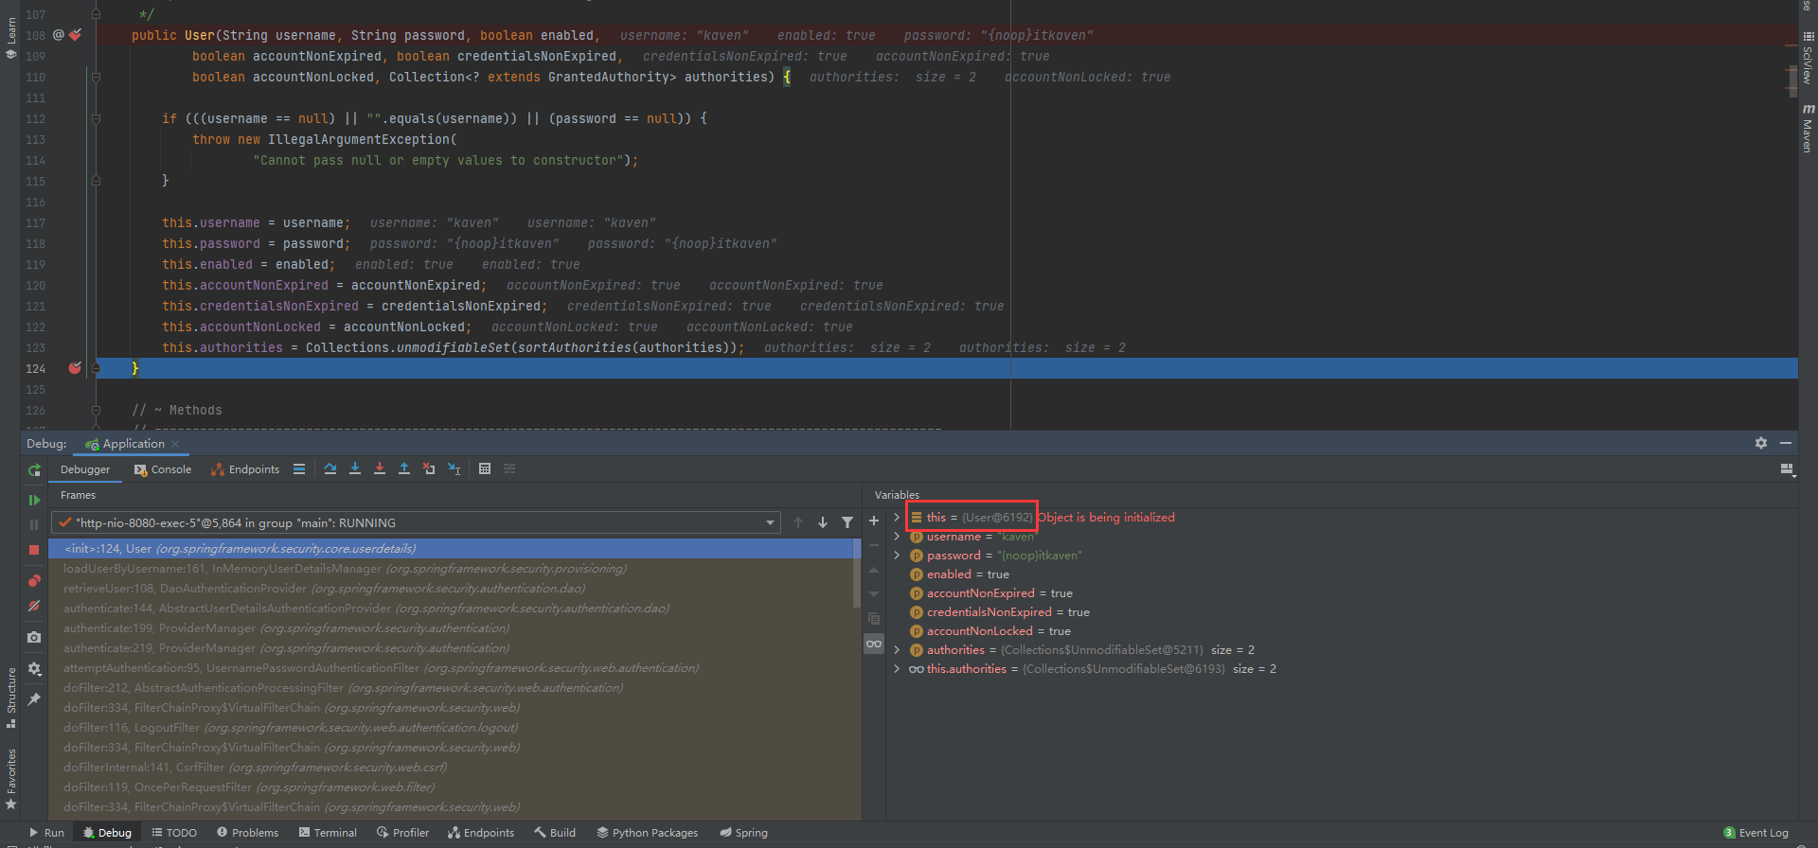Open the Terminal tool window
Screen dimensions: 1818x848
point(328,833)
